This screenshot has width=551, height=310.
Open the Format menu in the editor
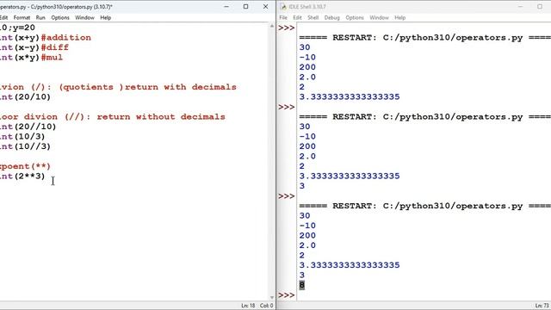click(22, 17)
